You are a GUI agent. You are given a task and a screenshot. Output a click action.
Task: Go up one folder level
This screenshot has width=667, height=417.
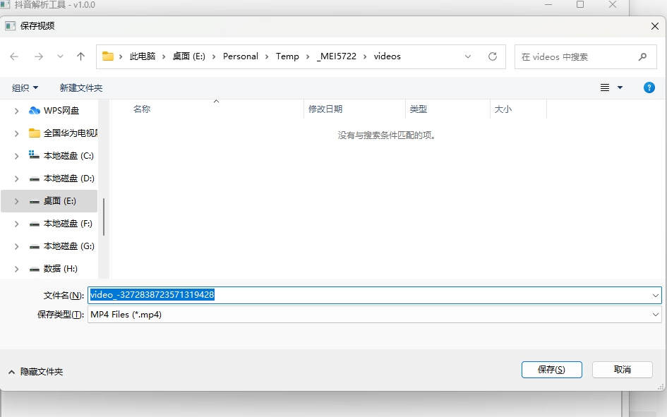pyautogui.click(x=80, y=56)
